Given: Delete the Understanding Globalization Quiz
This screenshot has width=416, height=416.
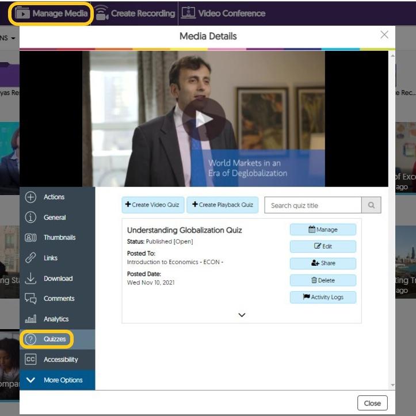Looking at the screenshot, I should 323,280.
